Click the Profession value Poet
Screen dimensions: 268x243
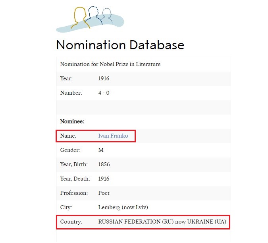tap(104, 193)
